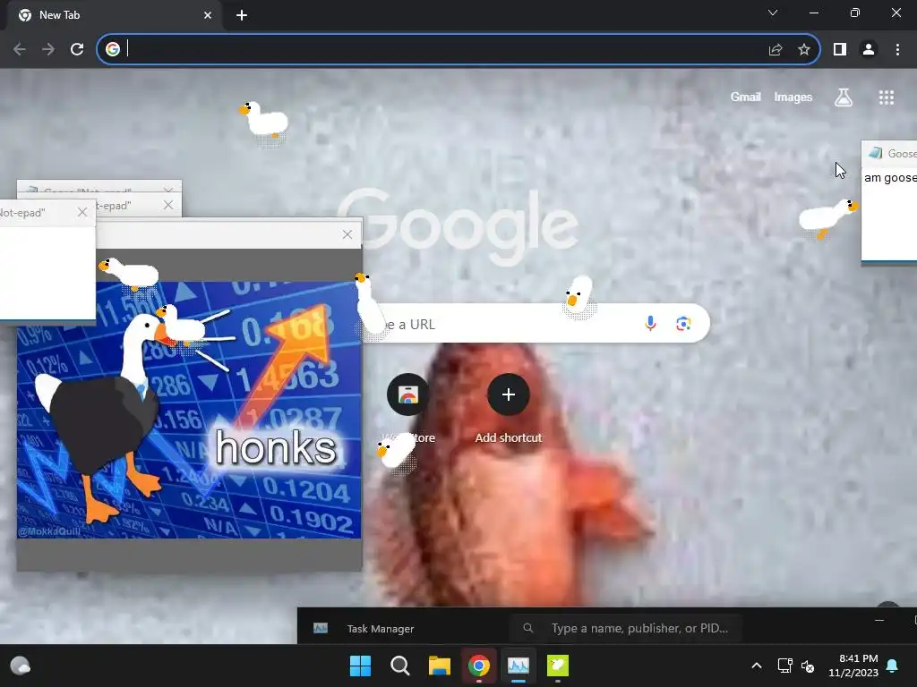This screenshot has width=917, height=687.
Task: Reload the page in Chrome
Action: [77, 49]
